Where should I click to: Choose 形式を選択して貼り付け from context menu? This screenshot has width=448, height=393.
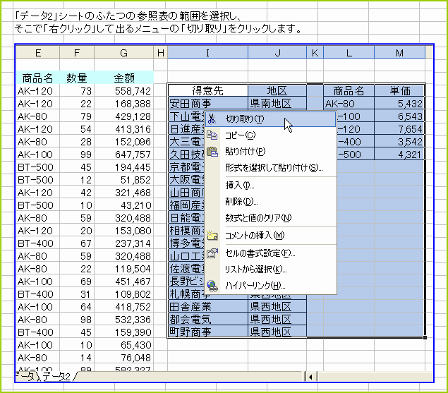pos(273,168)
